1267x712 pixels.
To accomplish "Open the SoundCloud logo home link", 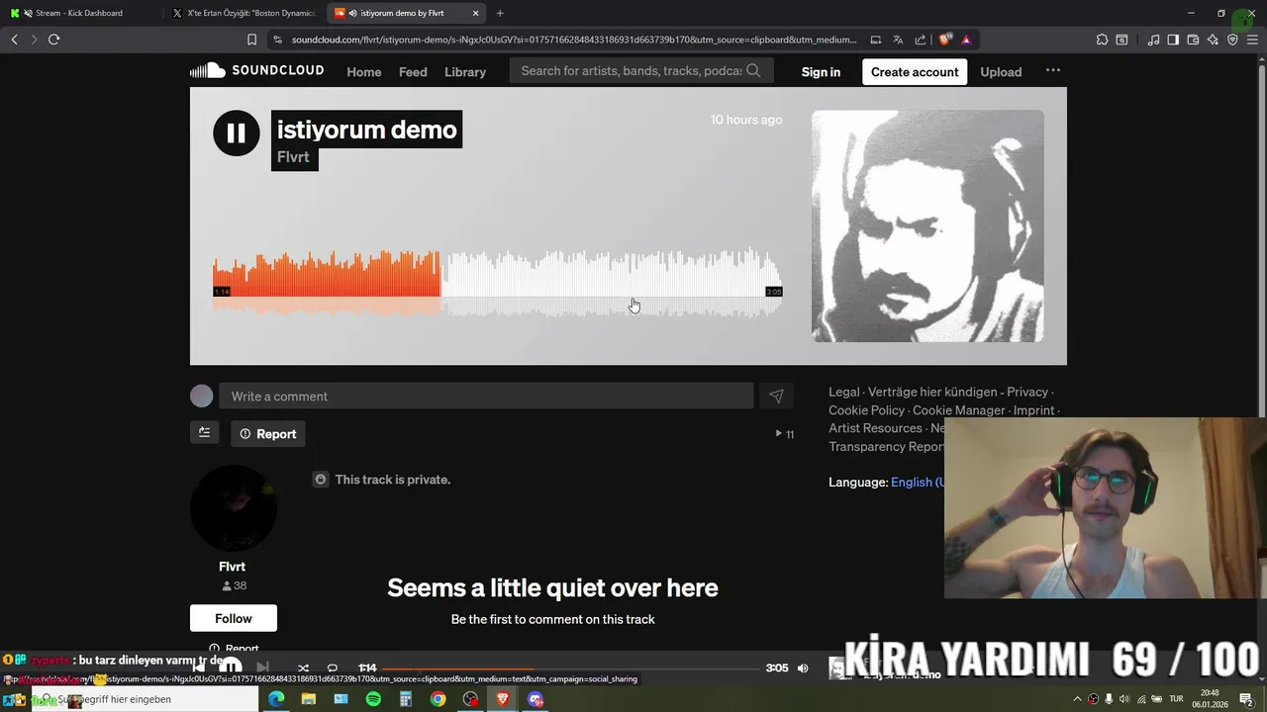I will (257, 71).
